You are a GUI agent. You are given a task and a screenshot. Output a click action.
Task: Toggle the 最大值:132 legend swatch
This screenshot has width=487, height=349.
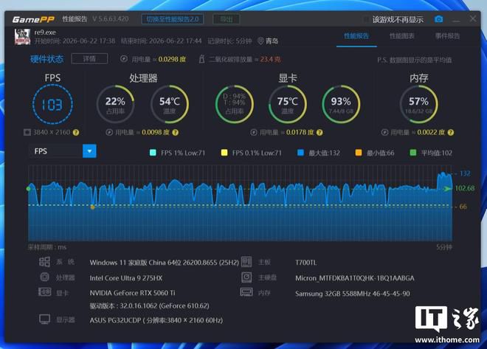click(x=300, y=153)
